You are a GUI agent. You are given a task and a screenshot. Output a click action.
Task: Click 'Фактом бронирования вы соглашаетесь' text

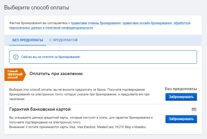pyautogui.click(x=40, y=23)
